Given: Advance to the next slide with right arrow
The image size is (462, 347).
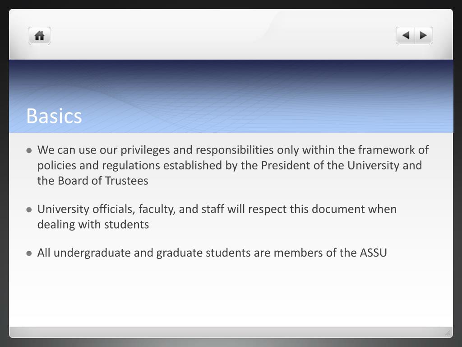Looking at the screenshot, I should point(424,35).
